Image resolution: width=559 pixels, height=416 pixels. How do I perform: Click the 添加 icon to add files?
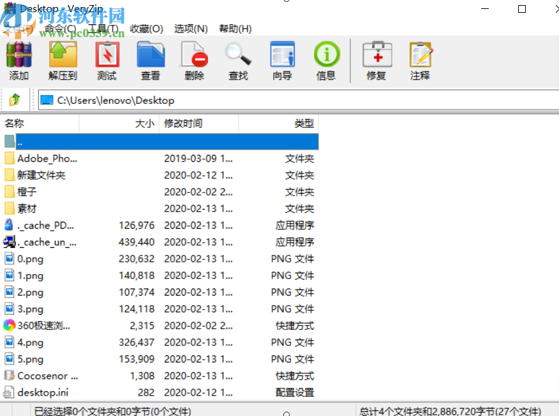(x=19, y=57)
